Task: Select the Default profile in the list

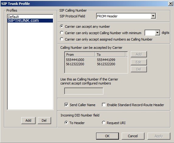Action: click(x=30, y=17)
